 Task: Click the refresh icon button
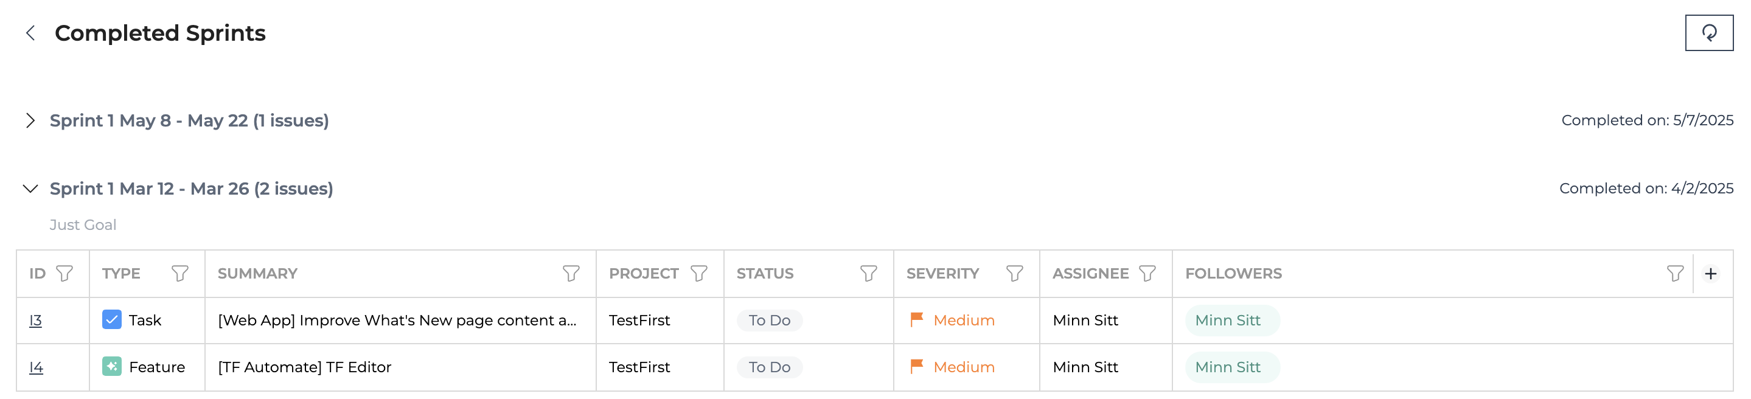pos(1708,33)
